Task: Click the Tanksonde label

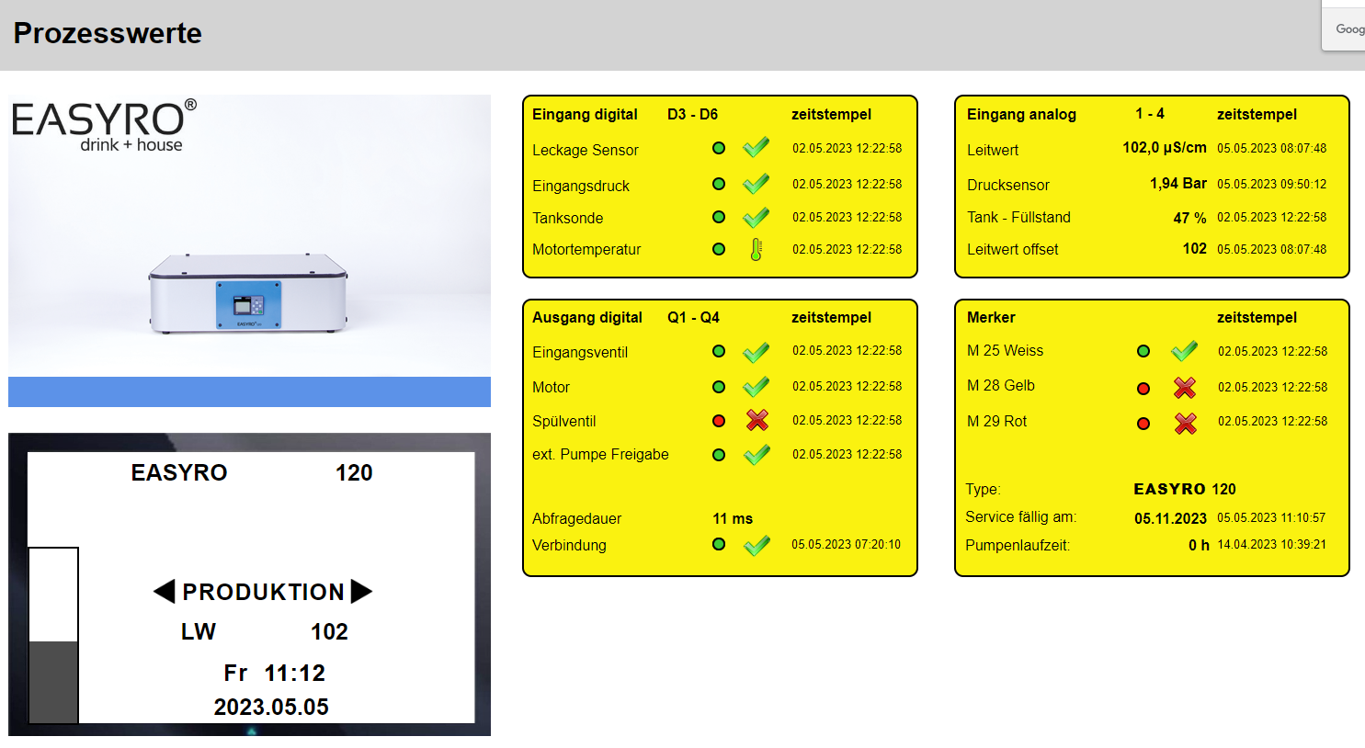Action: point(568,218)
